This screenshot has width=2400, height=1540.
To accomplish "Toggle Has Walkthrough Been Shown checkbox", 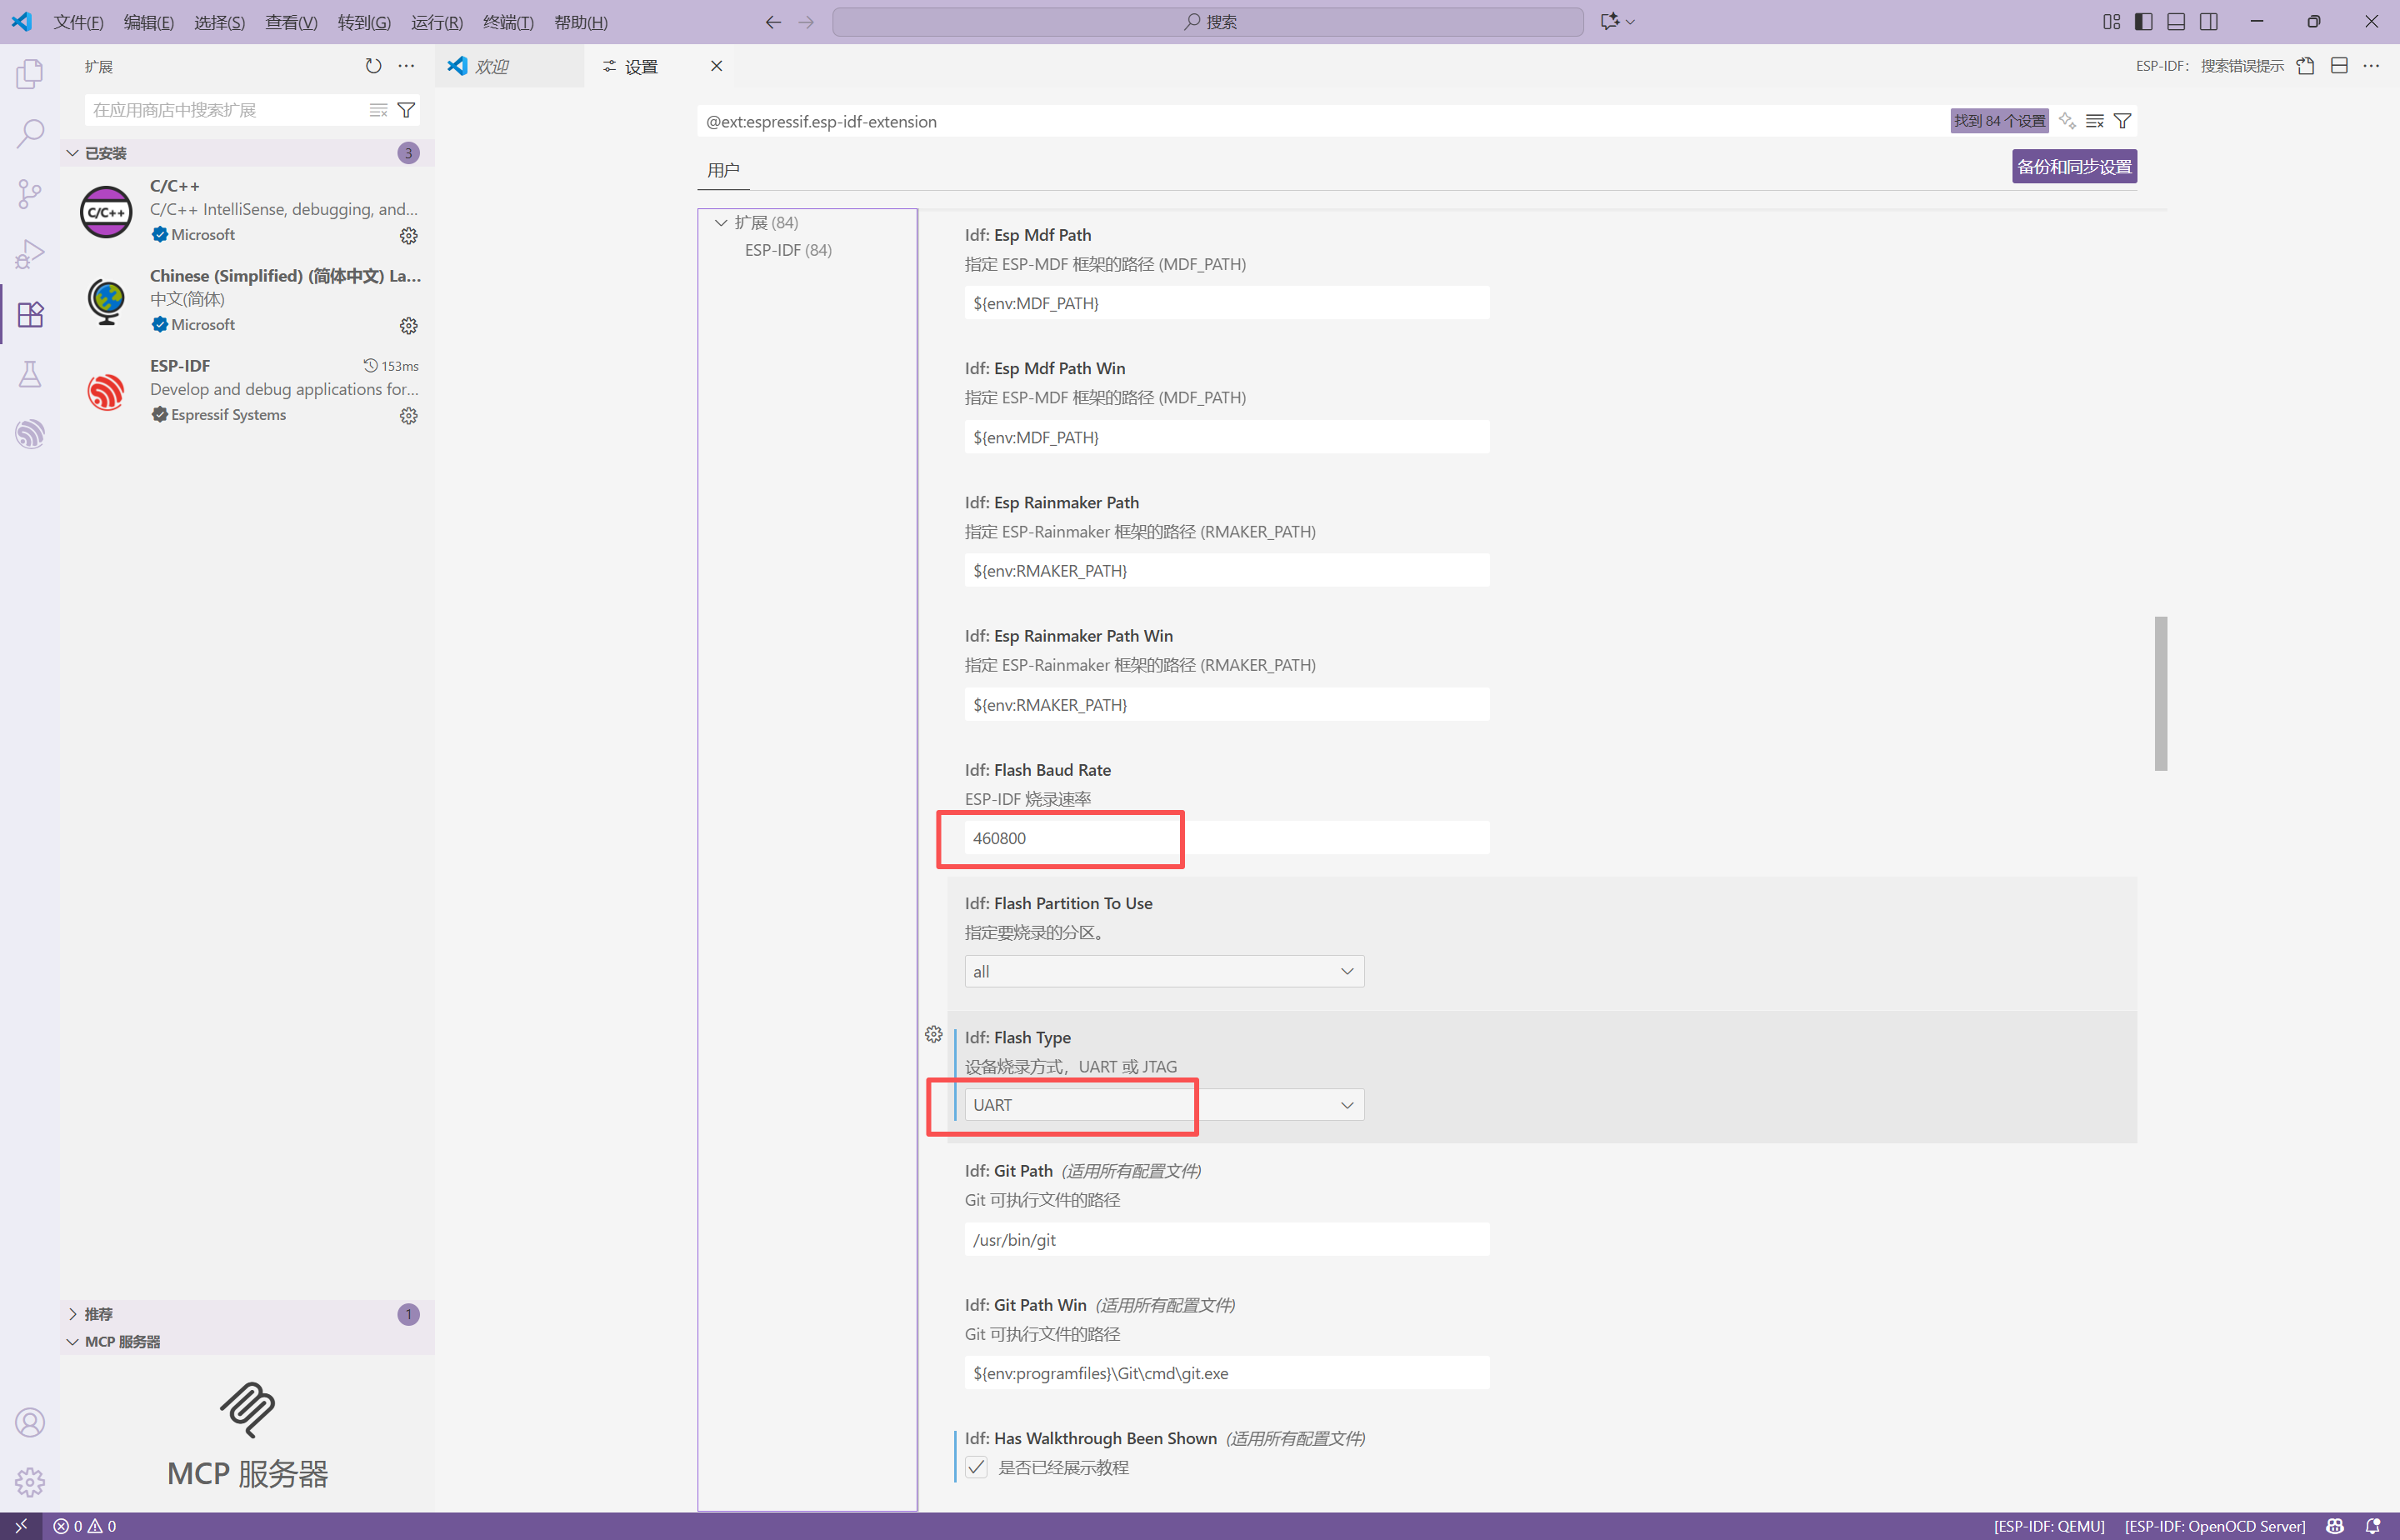I will 976,1467.
